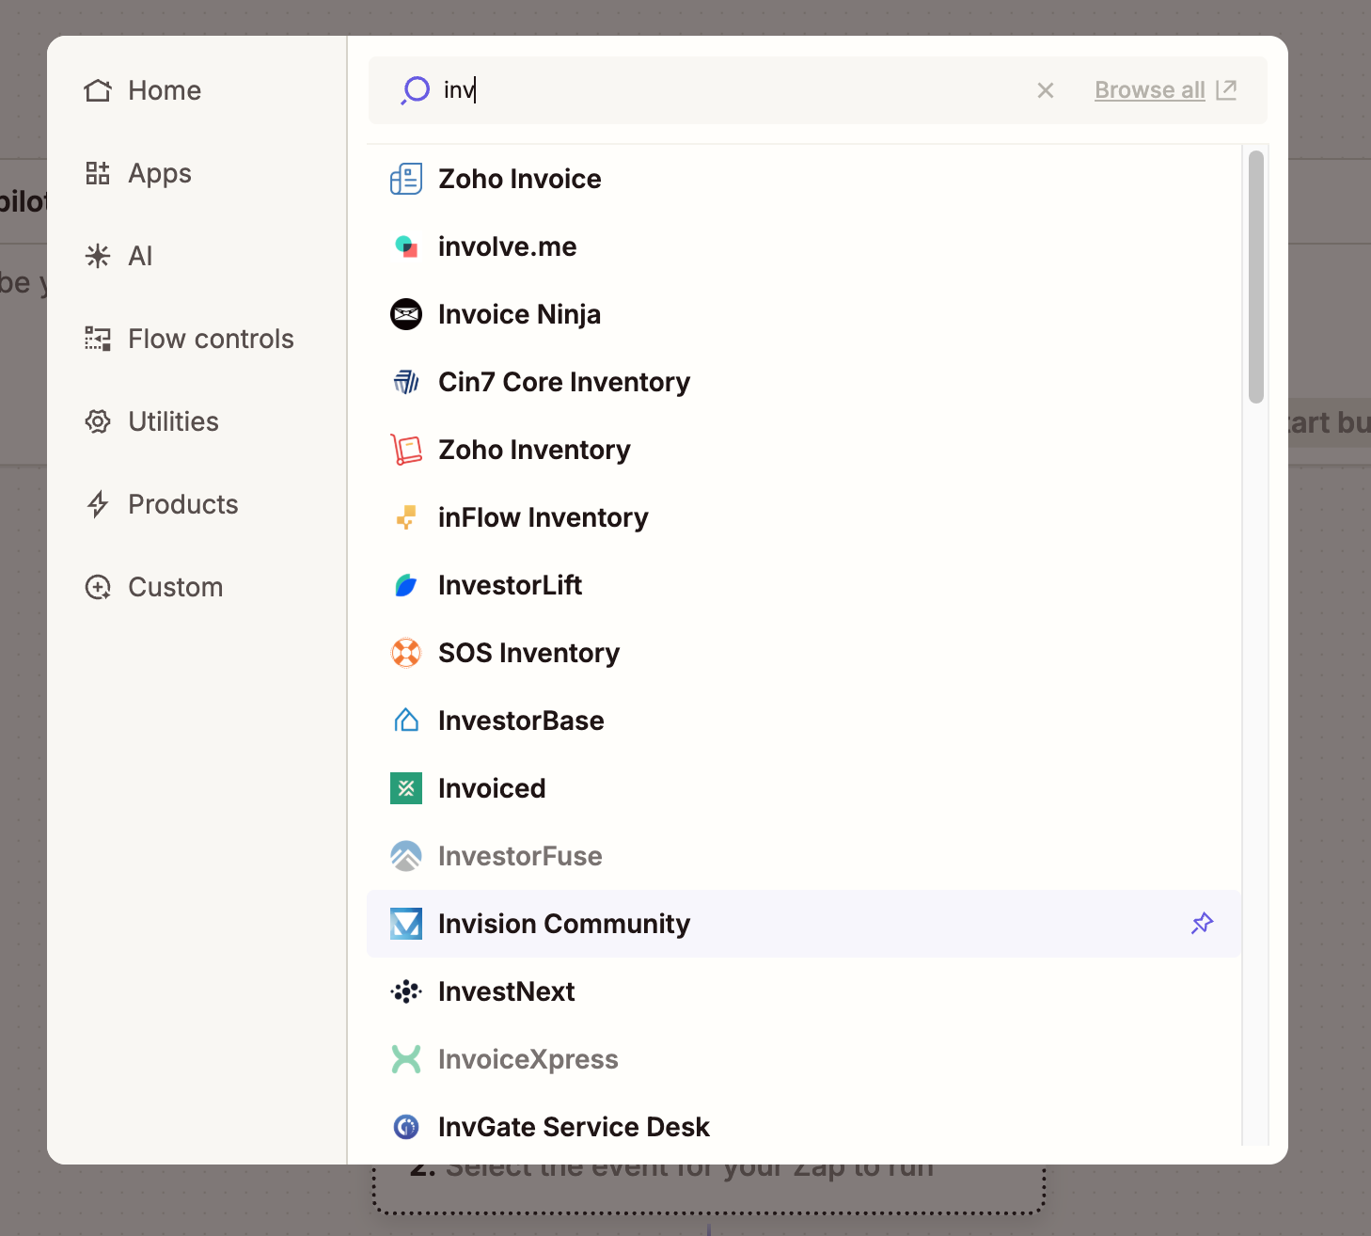Open the Browse all link
1371x1236 pixels.
(1150, 90)
